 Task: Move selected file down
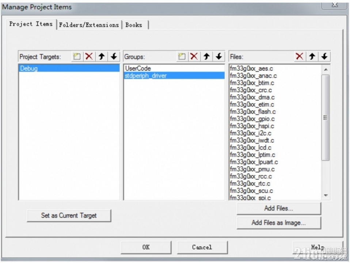(324, 57)
